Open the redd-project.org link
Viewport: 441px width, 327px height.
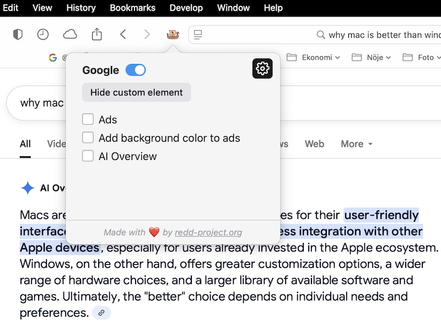[208, 233]
